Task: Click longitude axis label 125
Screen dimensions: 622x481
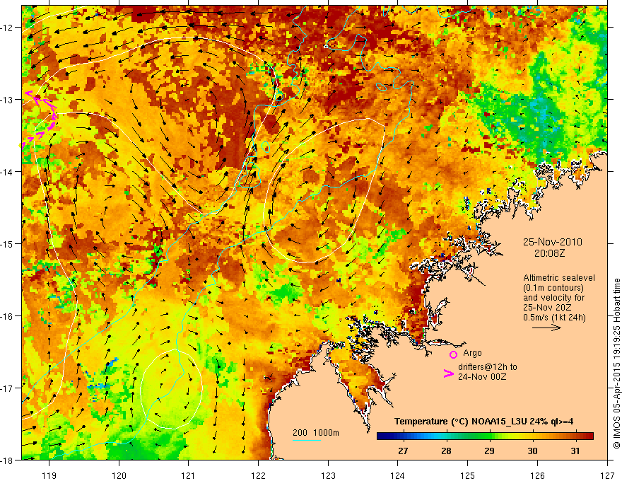Action: [467, 475]
